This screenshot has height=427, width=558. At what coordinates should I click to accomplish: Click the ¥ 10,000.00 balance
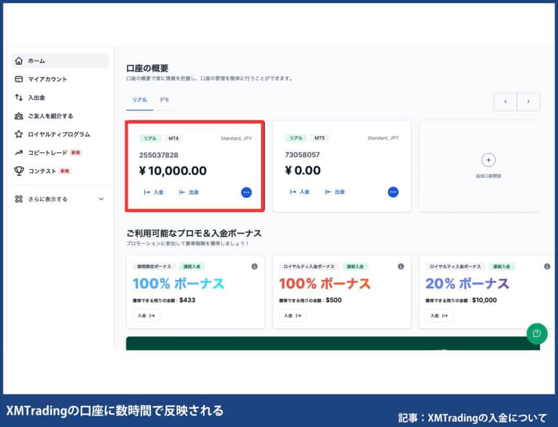173,171
